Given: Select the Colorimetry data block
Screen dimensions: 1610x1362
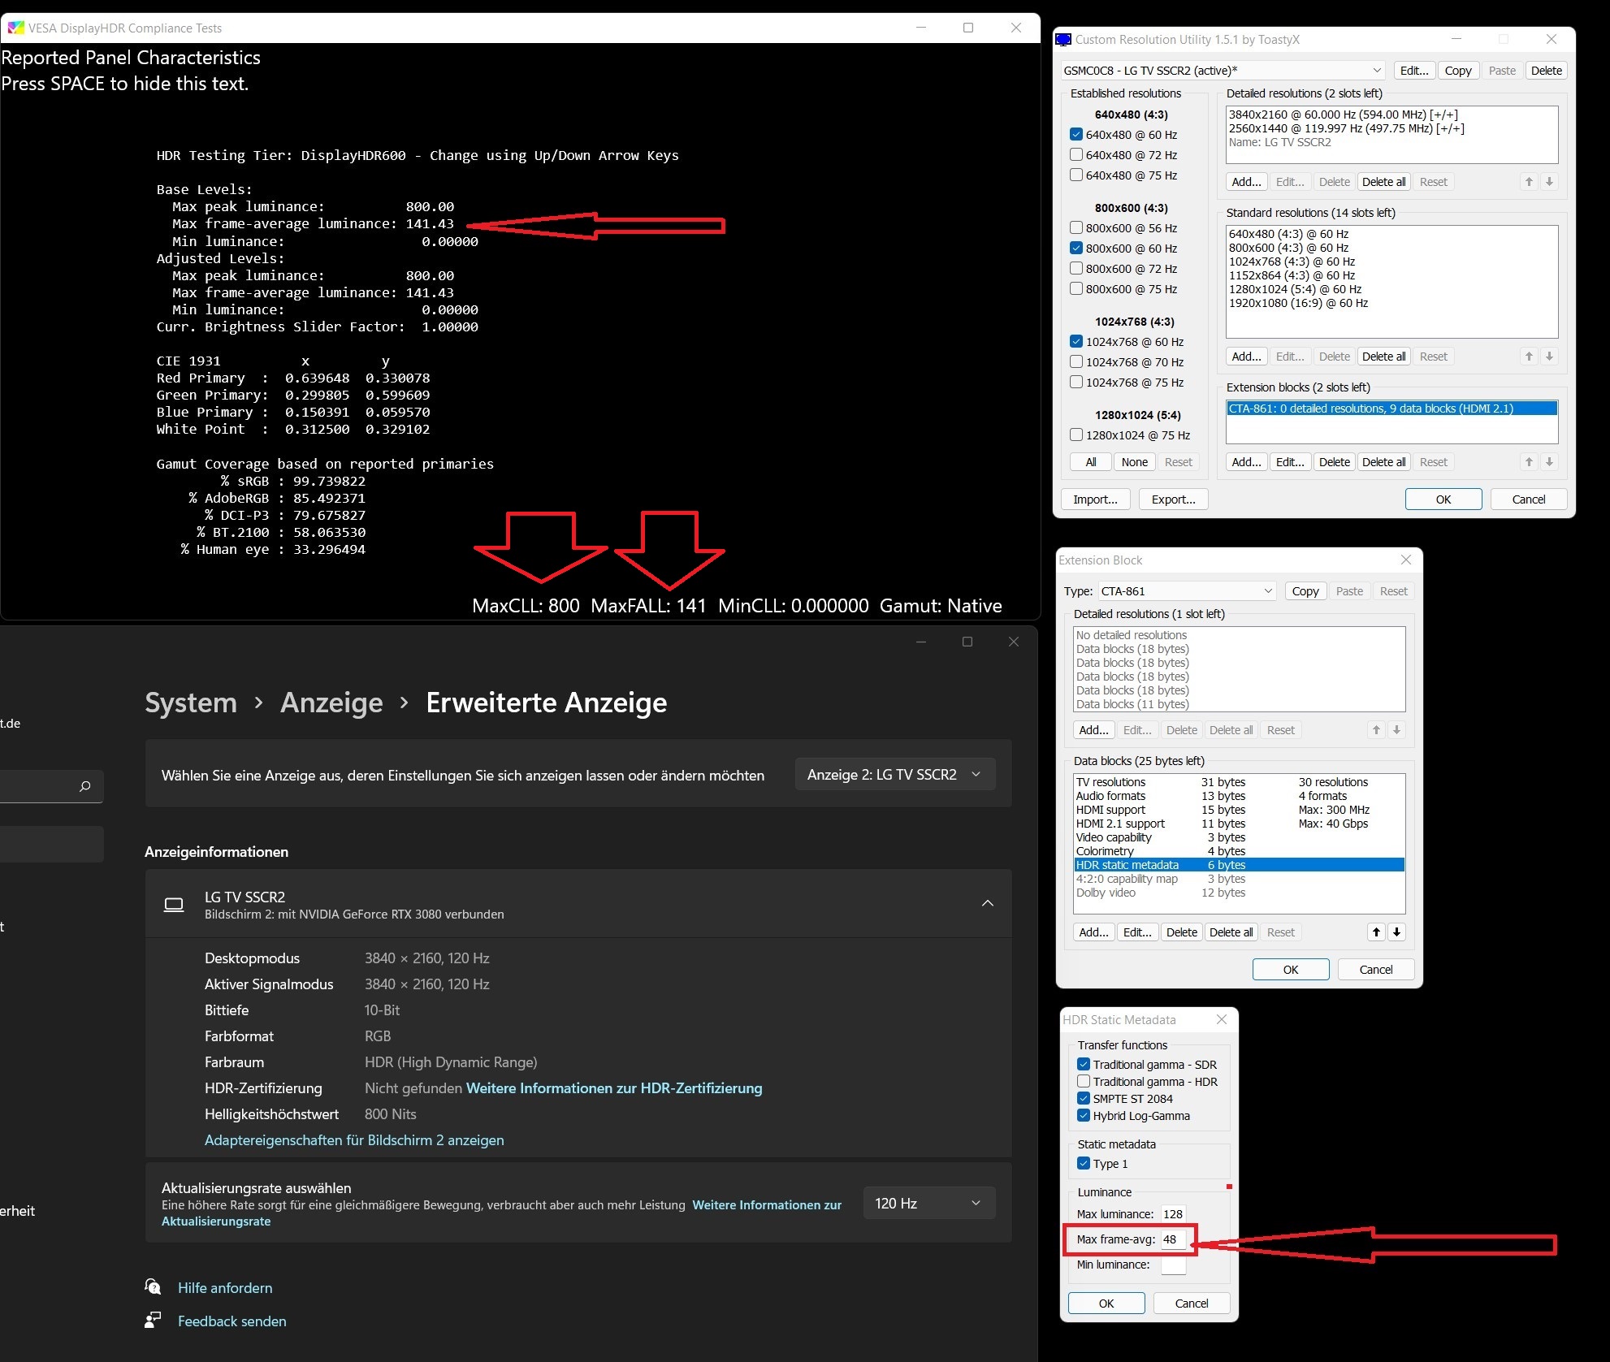Looking at the screenshot, I should pos(1240,851).
